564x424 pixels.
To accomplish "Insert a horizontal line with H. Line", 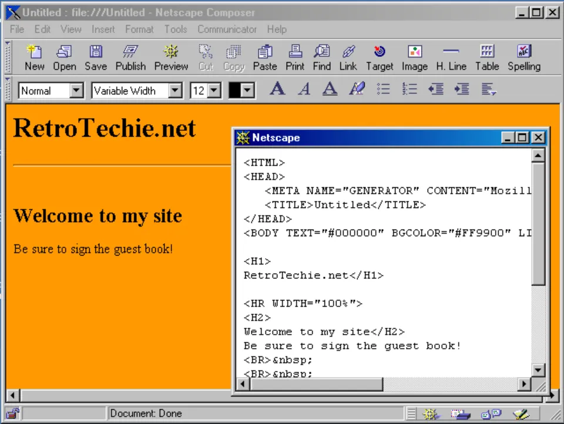I will pyautogui.click(x=451, y=57).
